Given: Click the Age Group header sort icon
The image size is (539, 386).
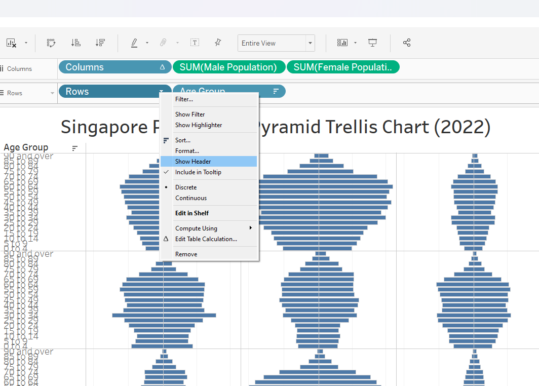Looking at the screenshot, I should [x=75, y=148].
